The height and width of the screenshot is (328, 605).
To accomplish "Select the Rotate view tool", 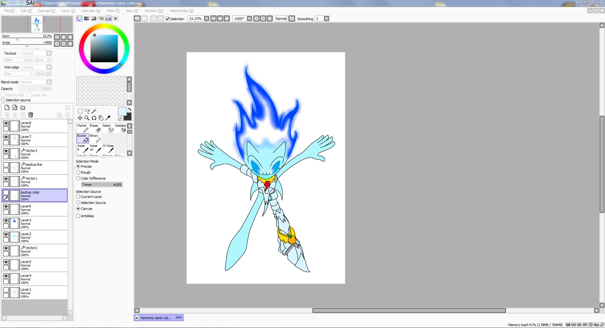I will pyautogui.click(x=94, y=118).
